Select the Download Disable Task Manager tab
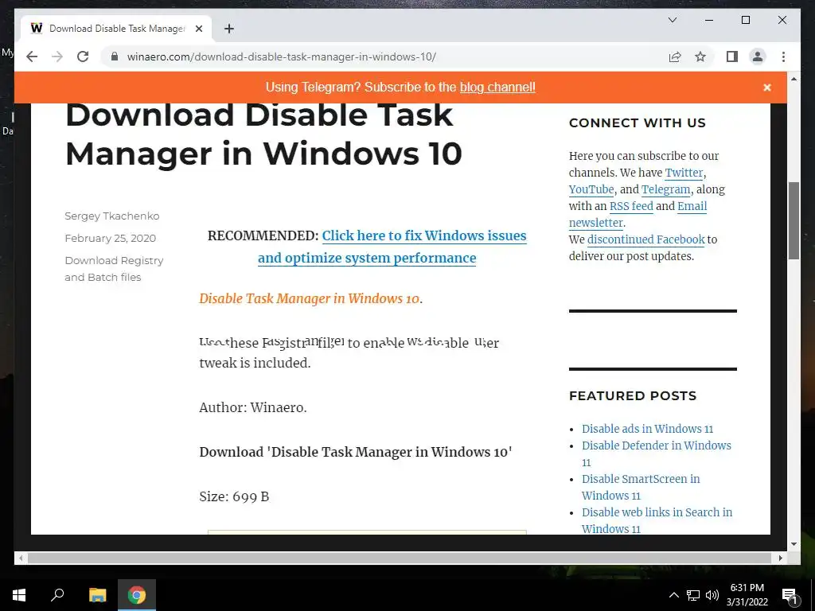The height and width of the screenshot is (611, 815). [116, 29]
